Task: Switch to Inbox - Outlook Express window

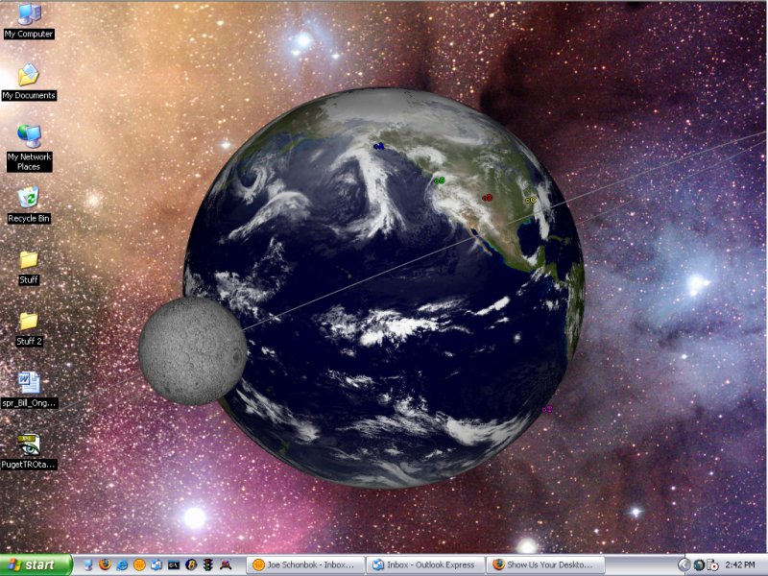Action: click(424, 565)
